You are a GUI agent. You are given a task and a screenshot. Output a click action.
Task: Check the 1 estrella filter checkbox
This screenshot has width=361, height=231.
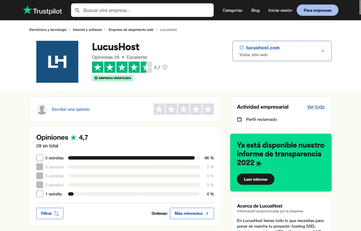[40, 194]
